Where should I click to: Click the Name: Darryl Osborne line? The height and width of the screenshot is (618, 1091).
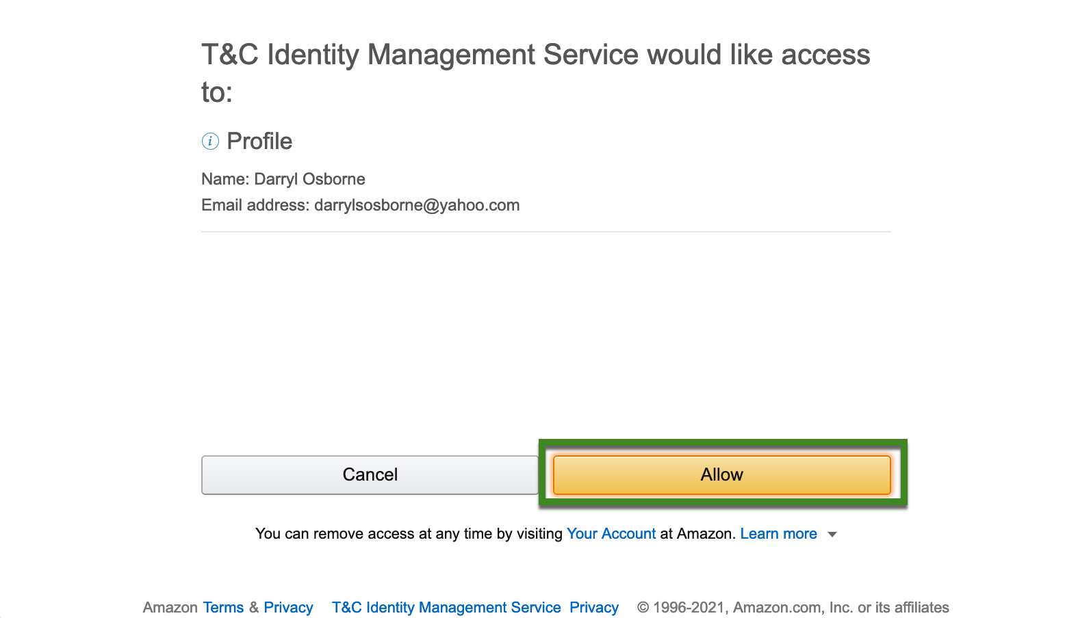coord(283,179)
